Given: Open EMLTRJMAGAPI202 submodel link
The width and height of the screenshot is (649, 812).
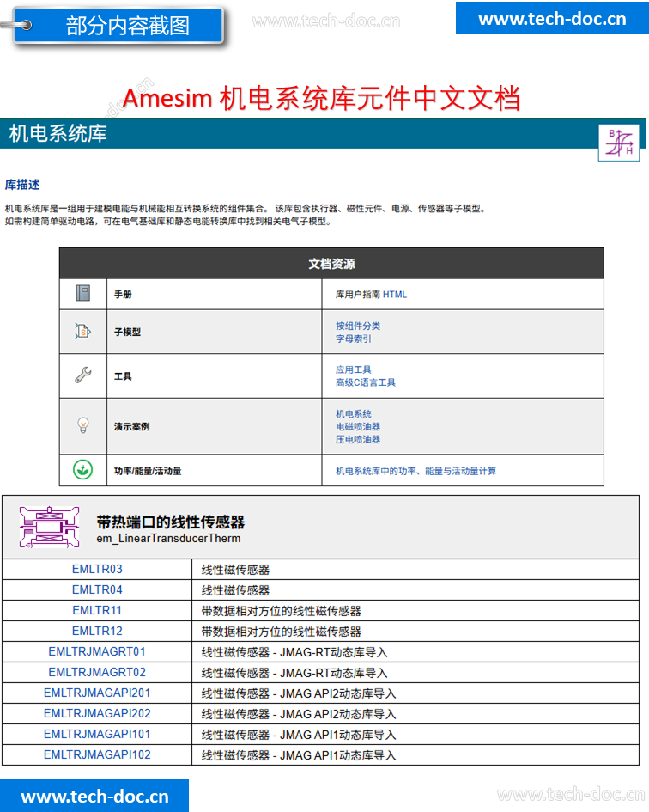Looking at the screenshot, I should tap(97, 713).
